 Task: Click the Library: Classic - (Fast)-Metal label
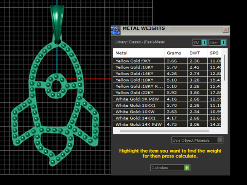click(x=140, y=42)
